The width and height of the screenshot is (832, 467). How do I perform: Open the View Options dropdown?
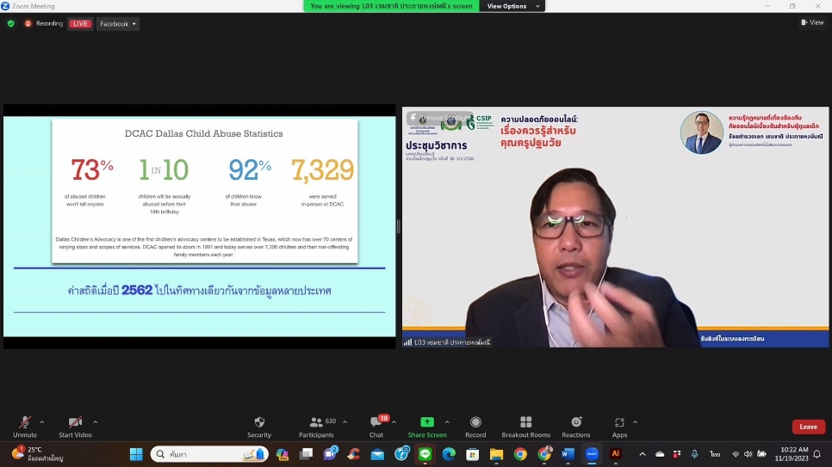(512, 6)
